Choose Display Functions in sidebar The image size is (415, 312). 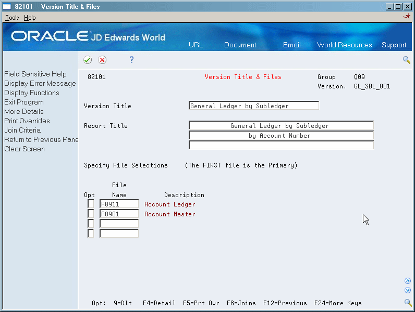(32, 93)
